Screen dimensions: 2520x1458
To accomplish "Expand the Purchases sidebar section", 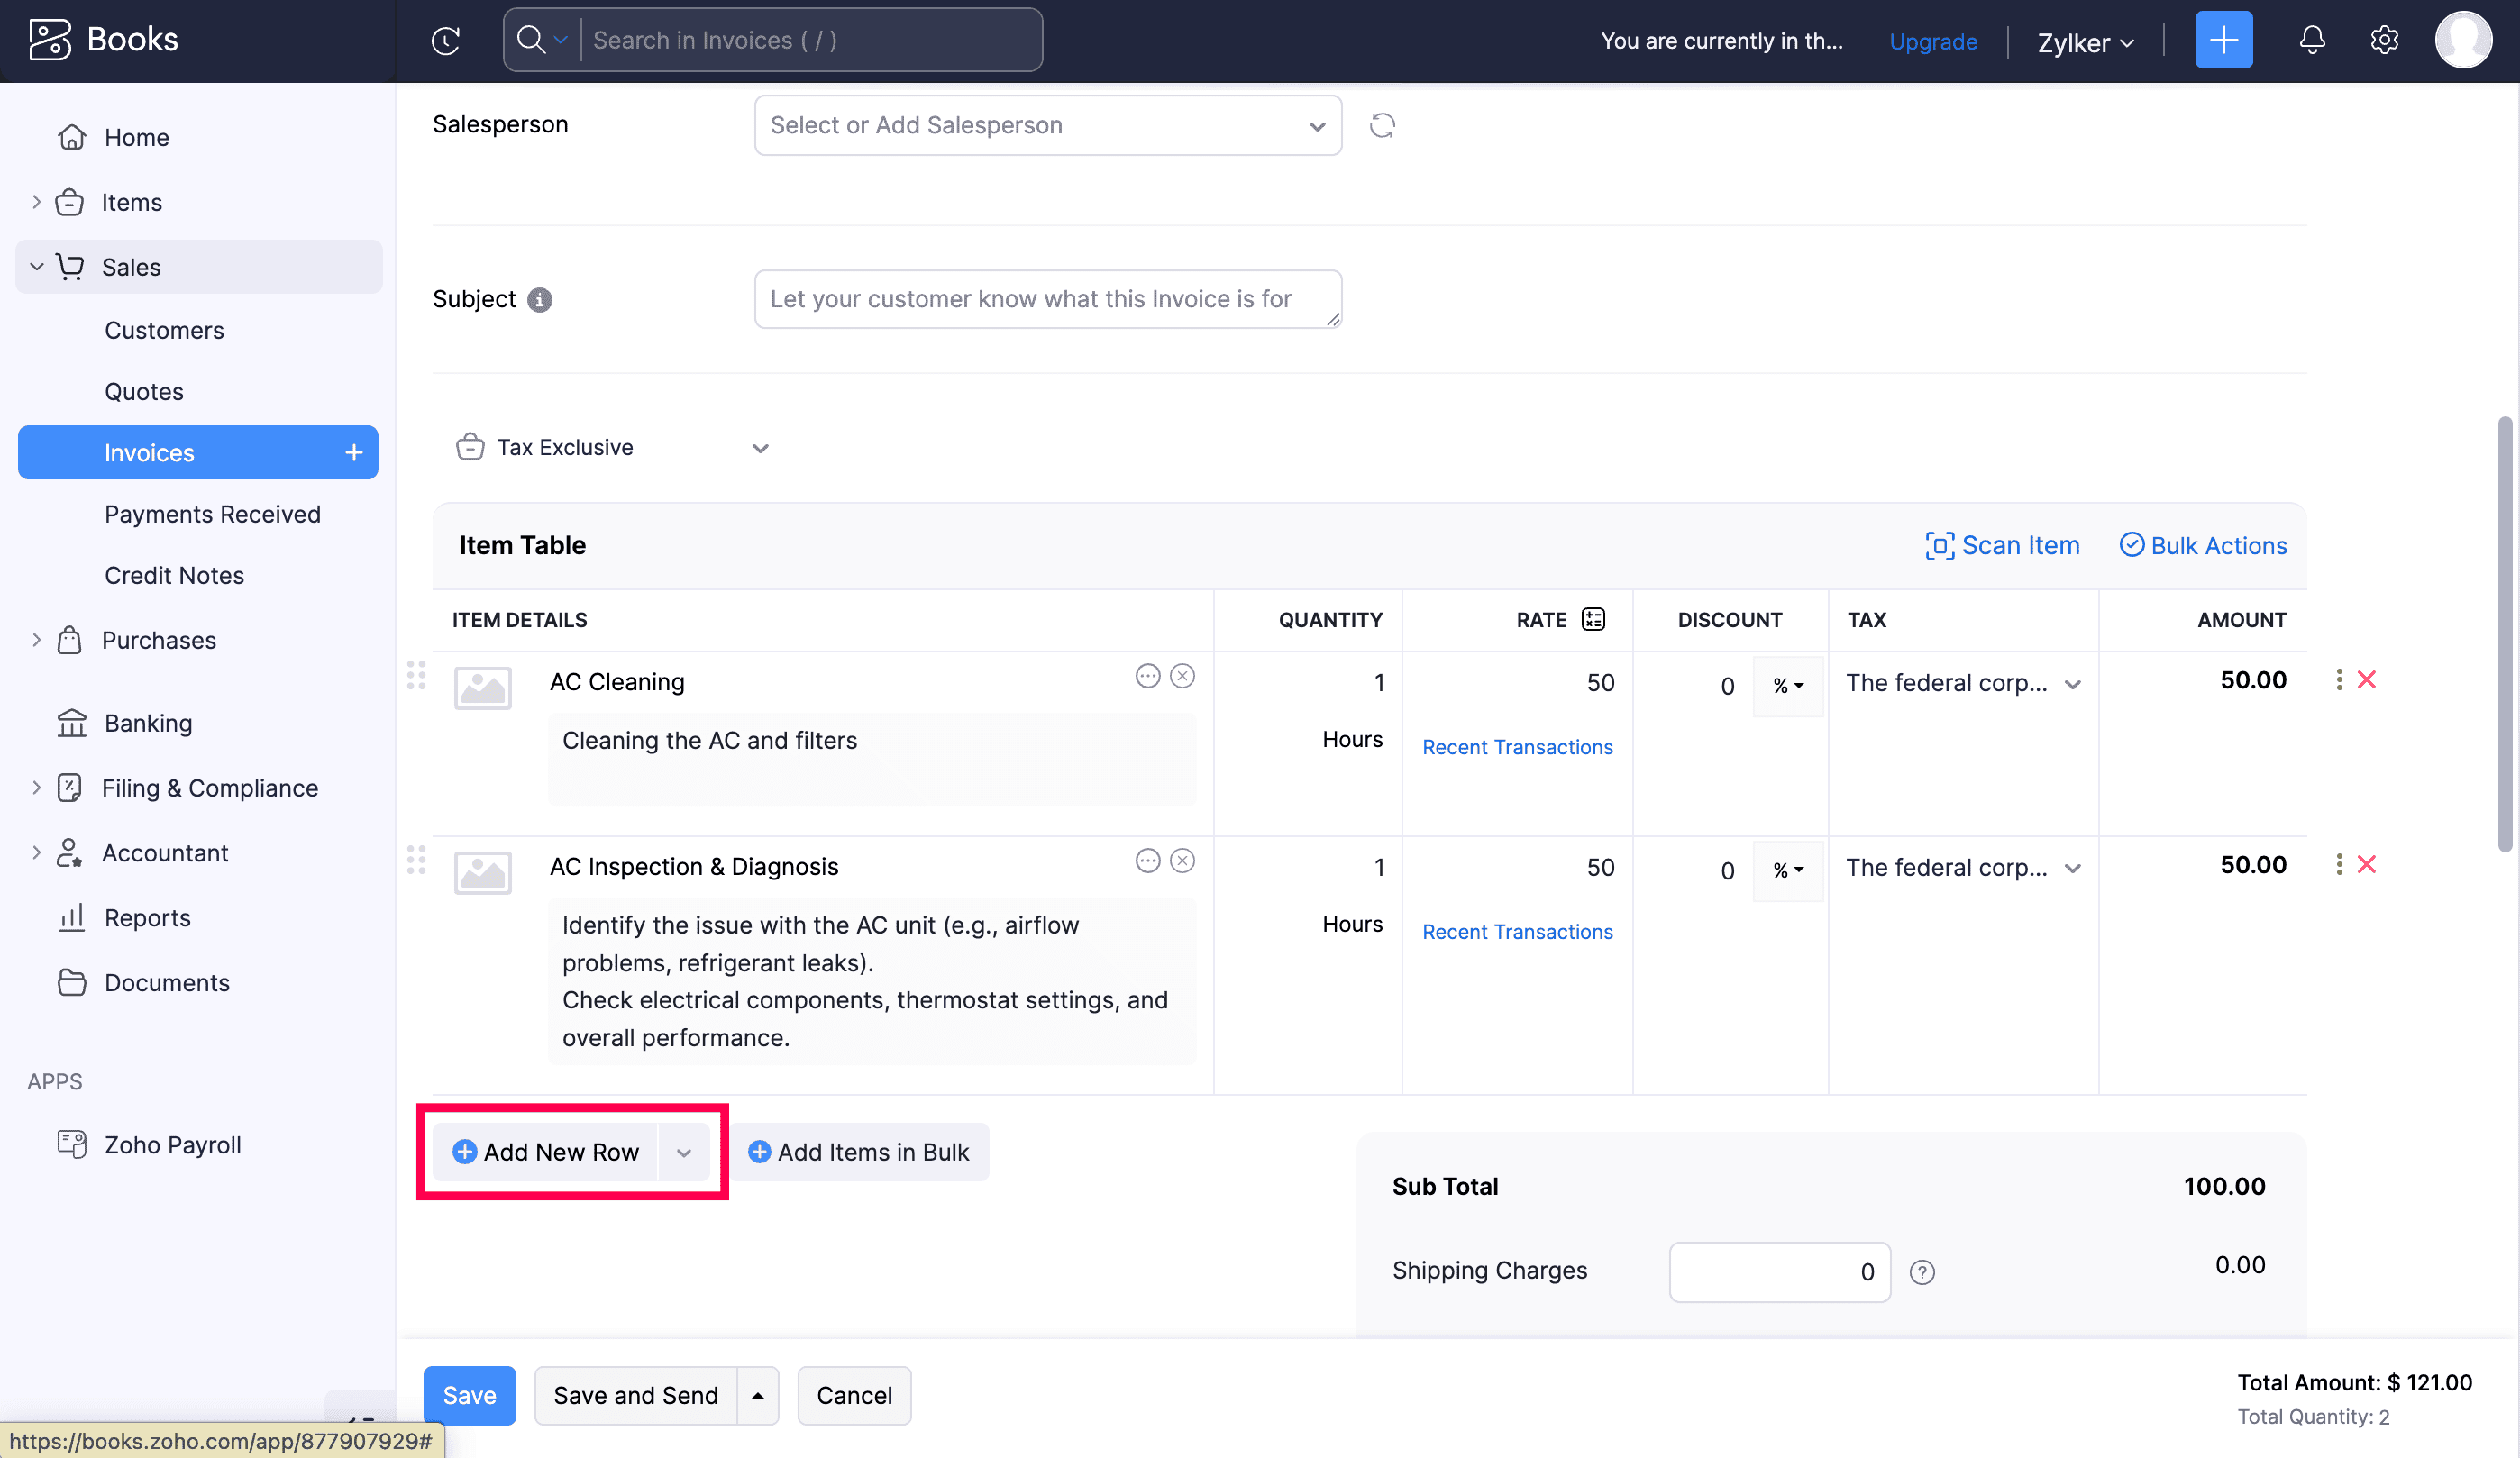I will click(37, 640).
